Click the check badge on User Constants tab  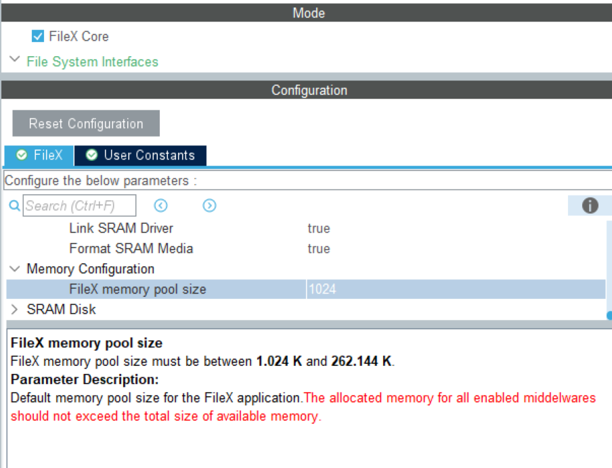[91, 155]
